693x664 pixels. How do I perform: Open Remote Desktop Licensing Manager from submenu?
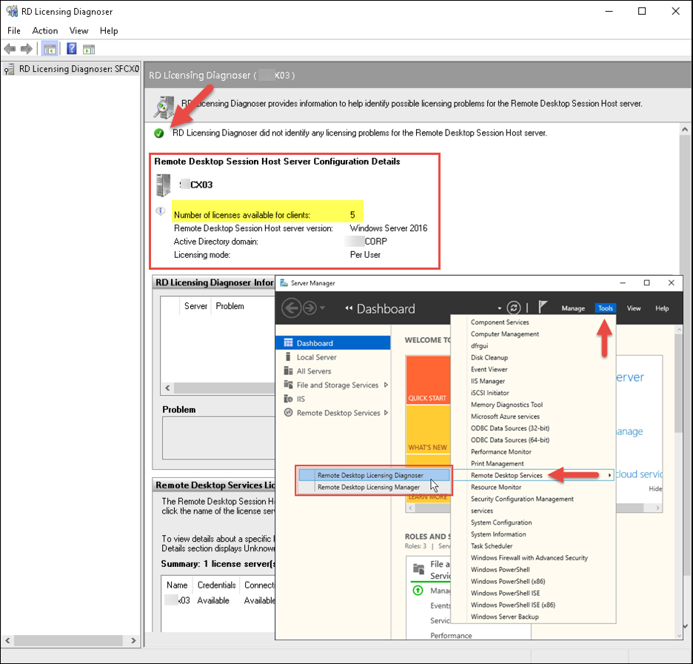[x=375, y=487]
